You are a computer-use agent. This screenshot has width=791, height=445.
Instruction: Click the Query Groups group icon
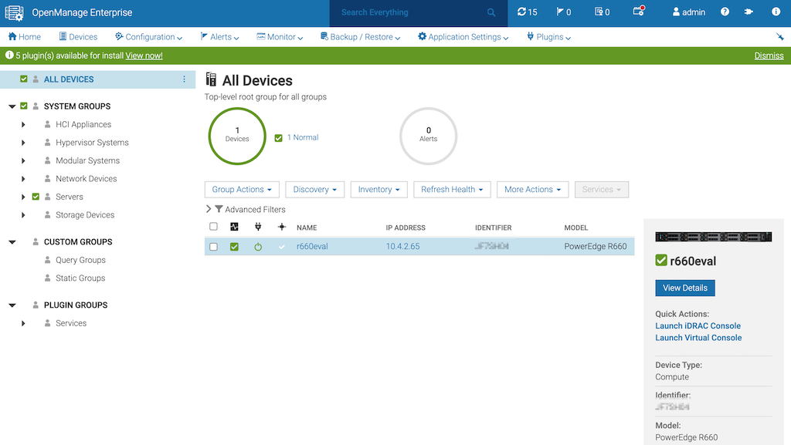click(47, 260)
